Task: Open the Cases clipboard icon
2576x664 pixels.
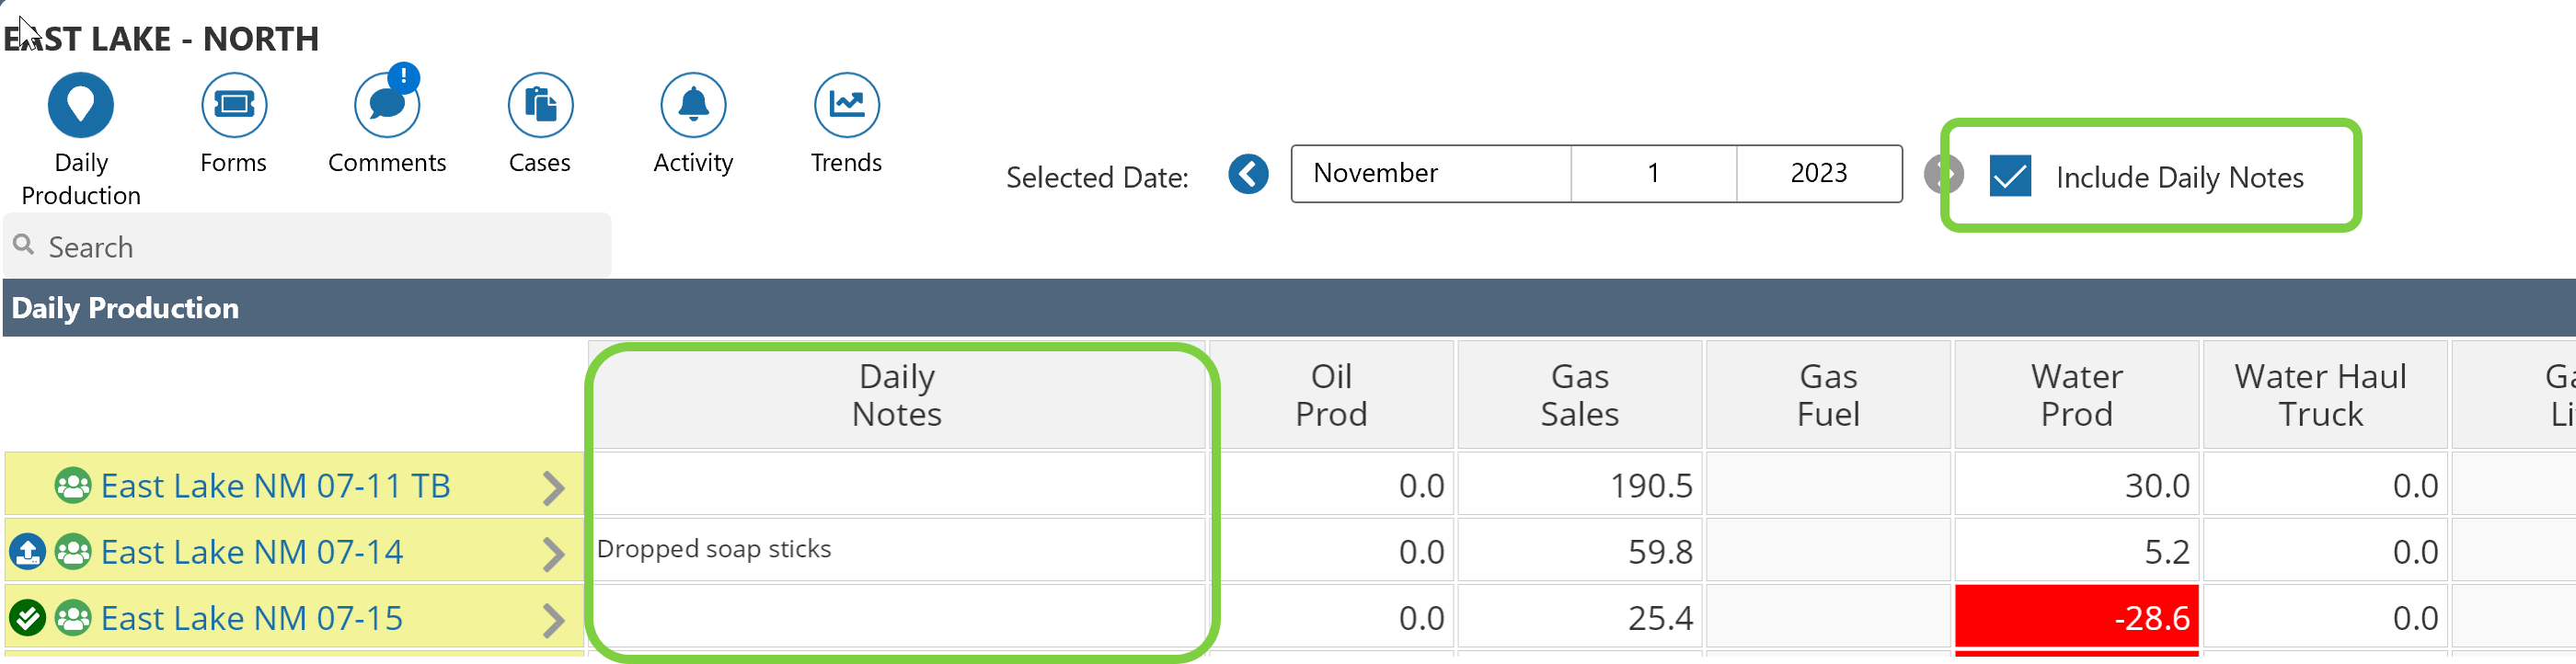Action: click(x=540, y=105)
